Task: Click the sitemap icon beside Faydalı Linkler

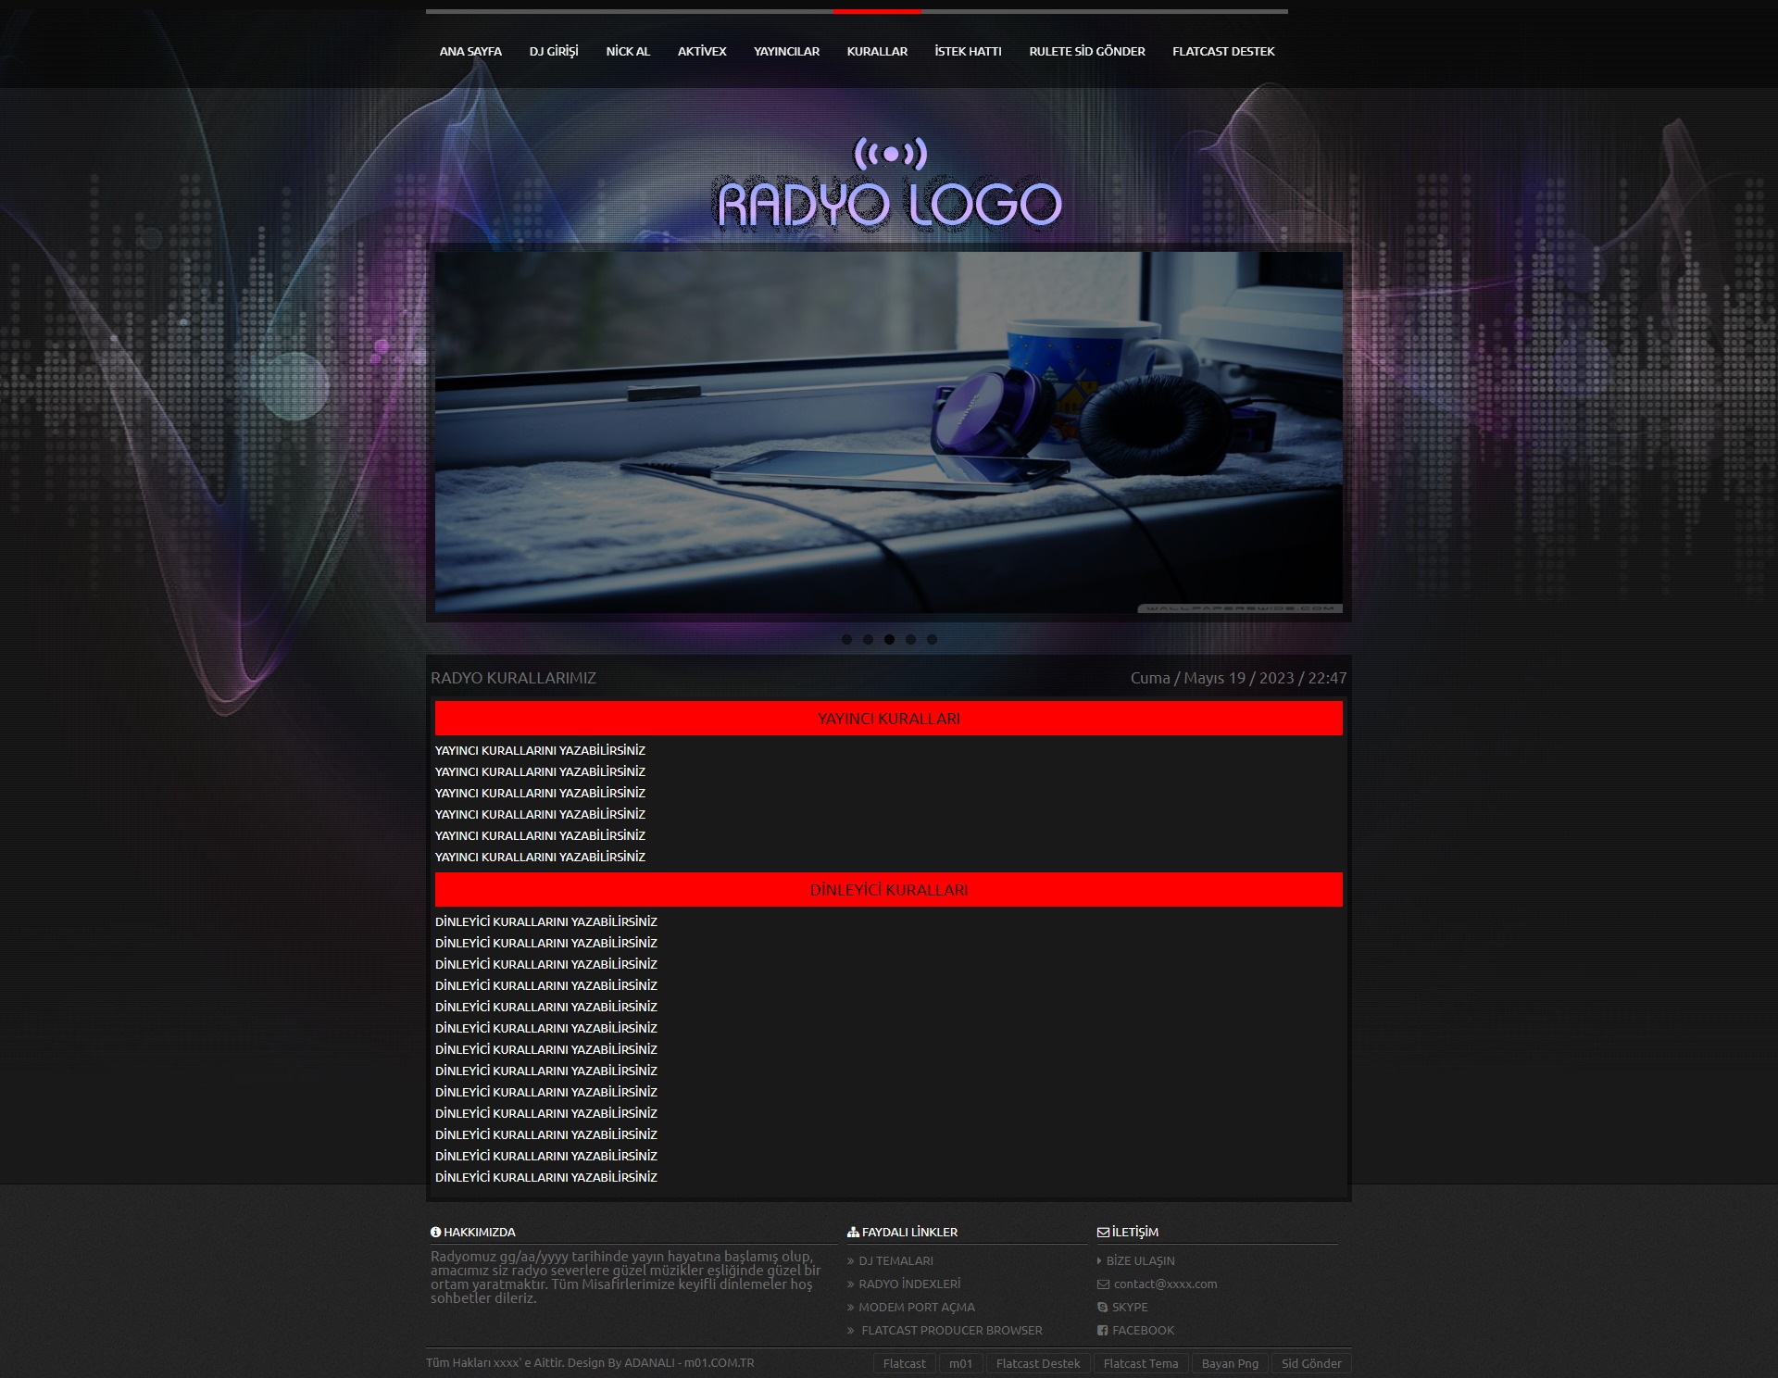Action: click(x=853, y=1232)
